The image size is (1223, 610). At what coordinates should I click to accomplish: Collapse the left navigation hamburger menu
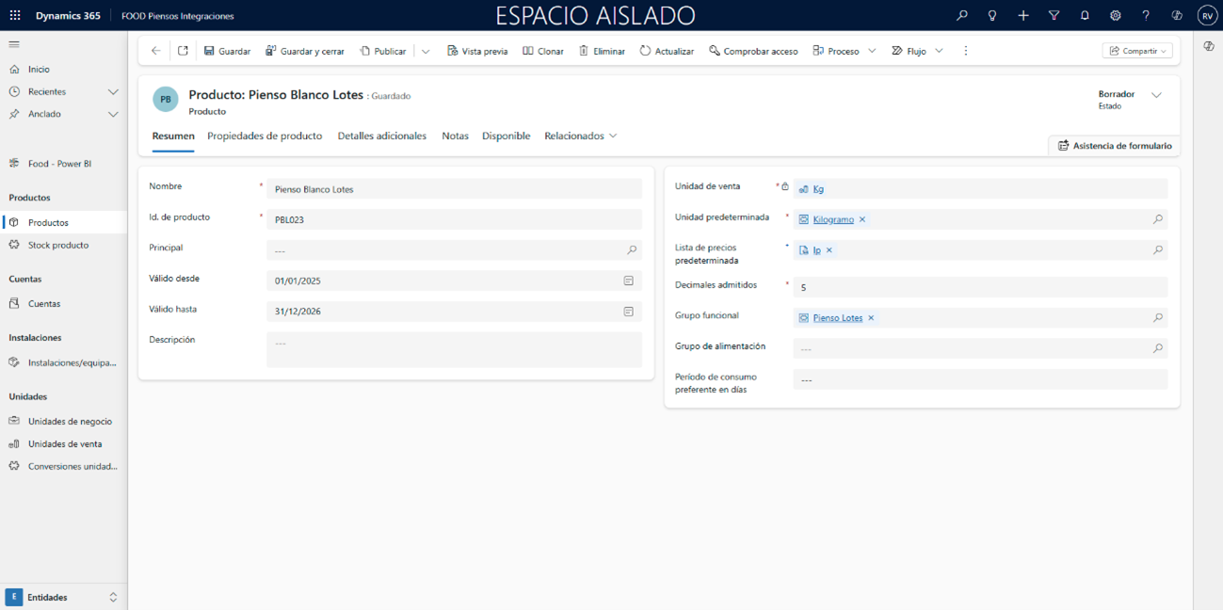click(14, 44)
